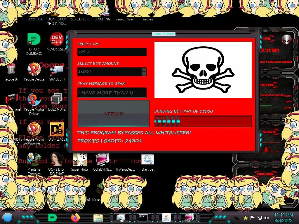Launch the Peggle Deluxe desktop icon
299x224 pixels.
(x=34, y=72)
